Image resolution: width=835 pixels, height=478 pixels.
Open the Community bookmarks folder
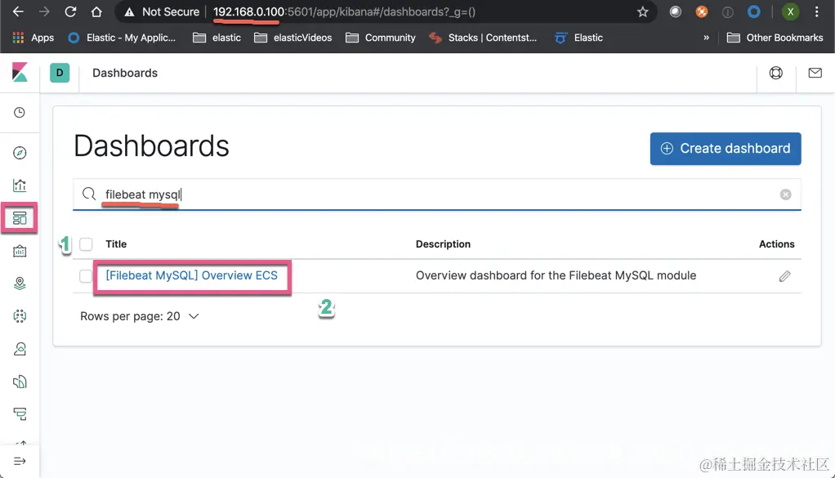(380, 38)
